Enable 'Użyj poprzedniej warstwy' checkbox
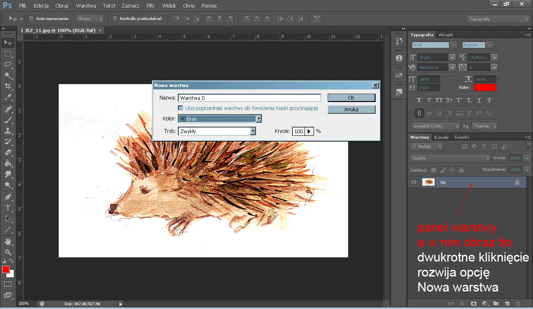533x309 pixels. (181, 108)
